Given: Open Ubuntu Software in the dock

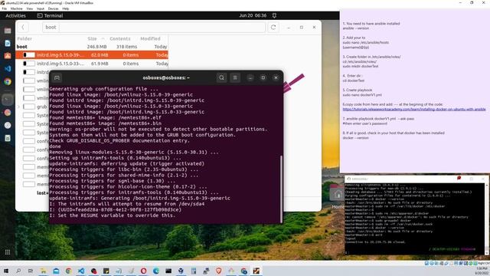Looking at the screenshot, I should tap(8, 56).
